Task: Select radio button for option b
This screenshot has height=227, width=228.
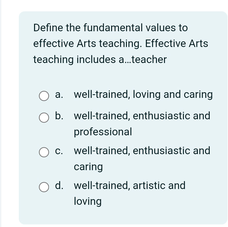Action: [x=44, y=118]
